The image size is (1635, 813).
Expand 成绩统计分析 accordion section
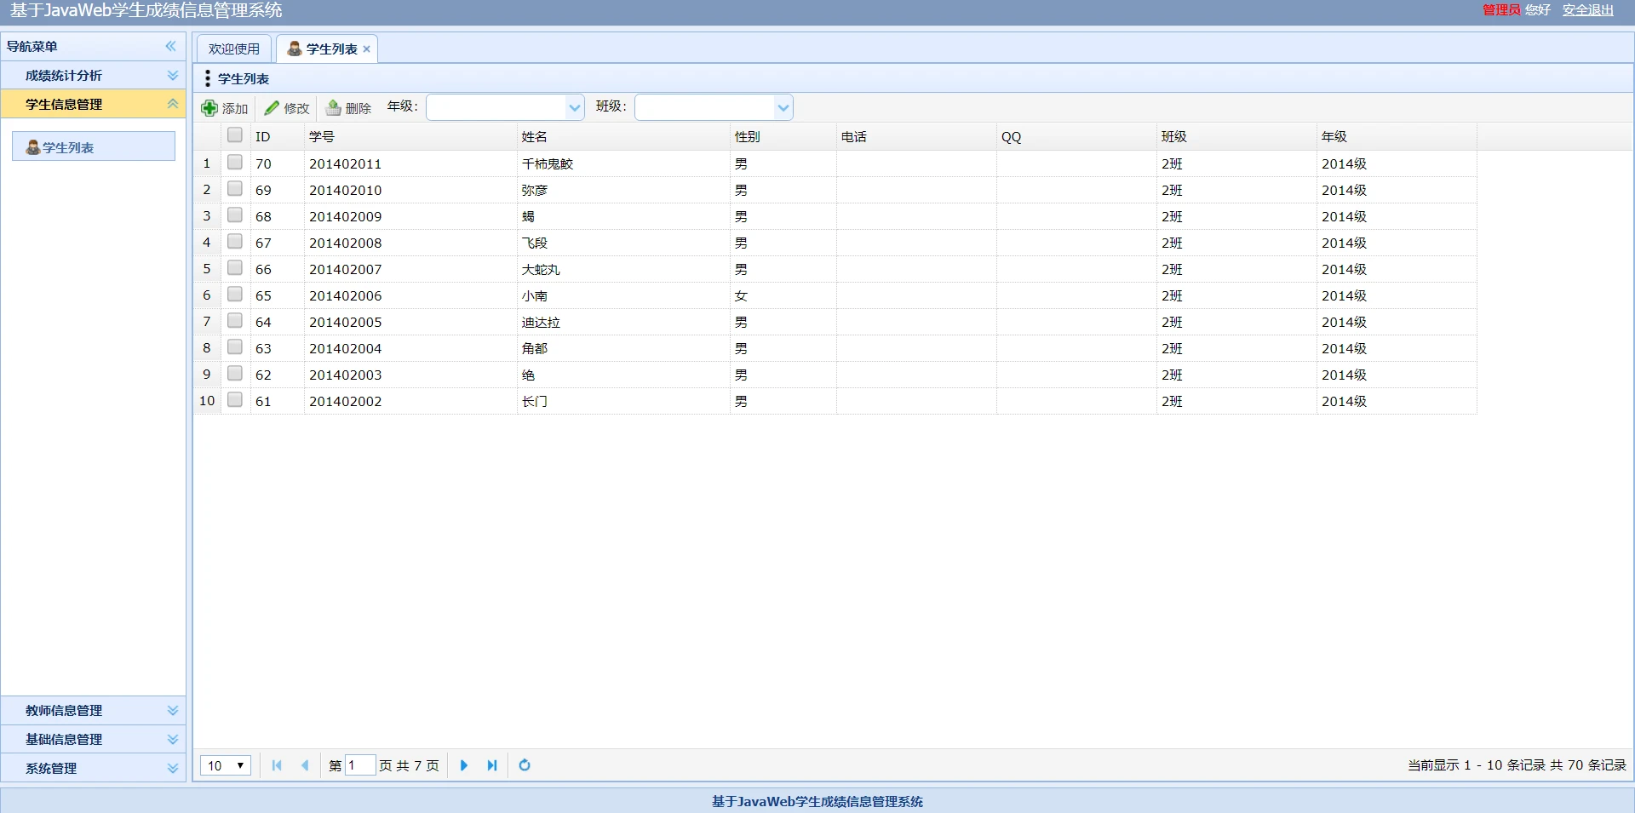tap(173, 75)
